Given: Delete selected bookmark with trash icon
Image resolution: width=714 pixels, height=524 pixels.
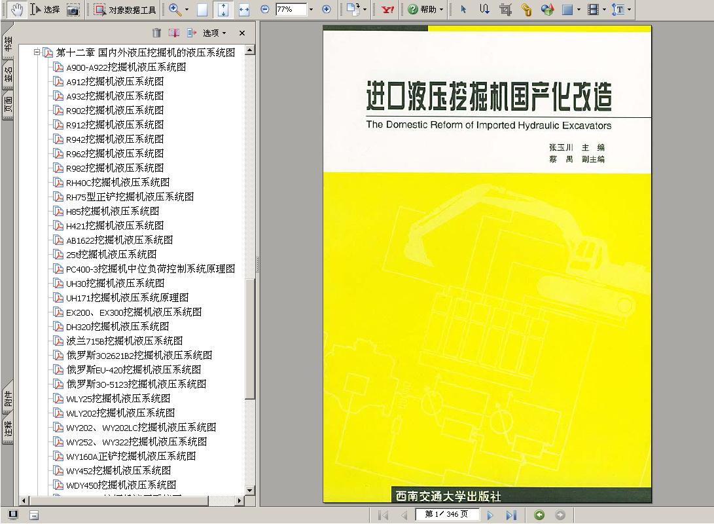Looking at the screenshot, I should coord(156,33).
